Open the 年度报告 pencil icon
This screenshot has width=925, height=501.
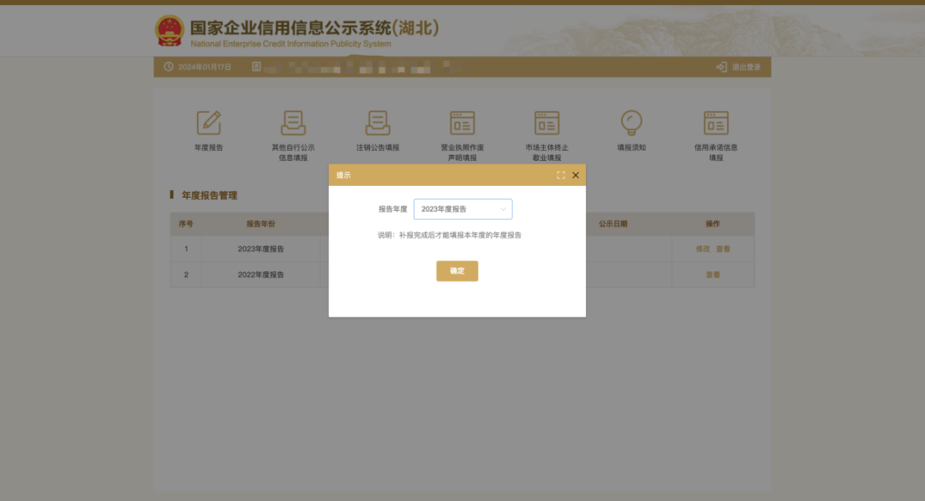click(x=208, y=123)
